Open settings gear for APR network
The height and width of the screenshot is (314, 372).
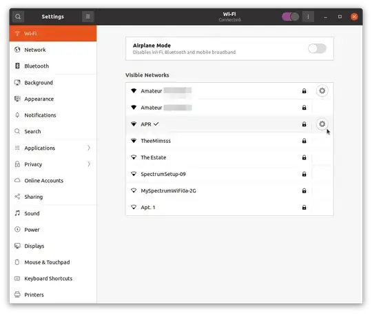pyautogui.click(x=322, y=124)
